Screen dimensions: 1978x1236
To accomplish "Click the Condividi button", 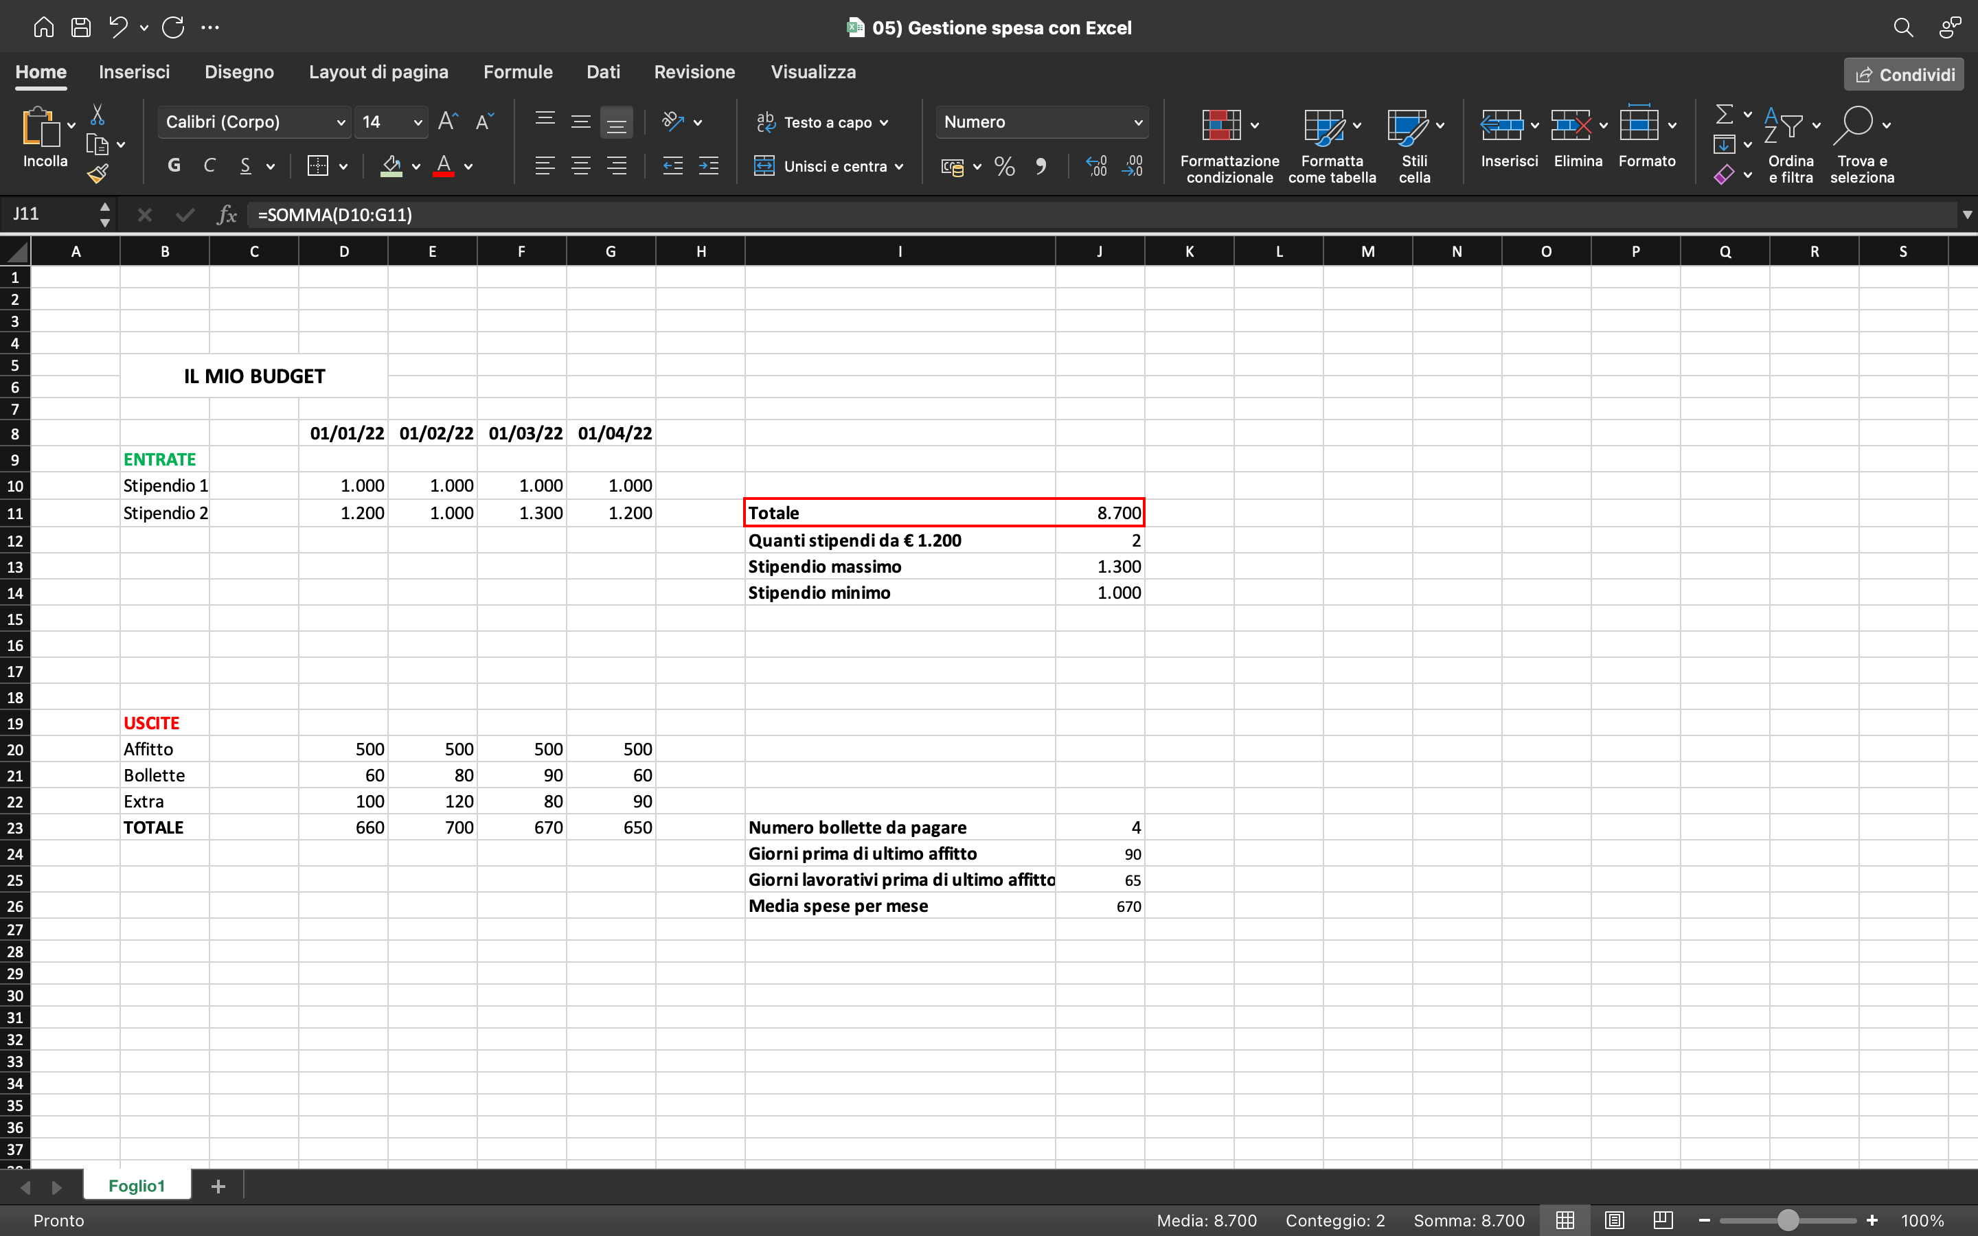I will [x=1903, y=73].
